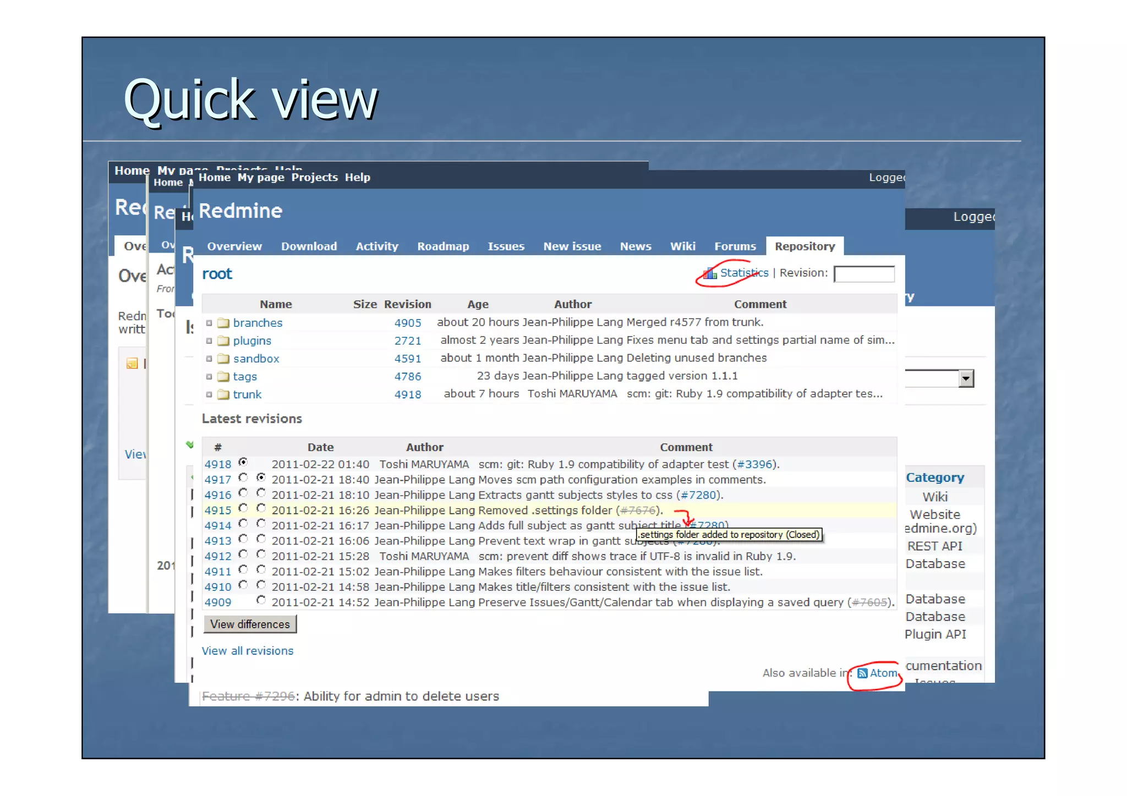Open the Wiki tab
The height and width of the screenshot is (796, 1127).
[x=682, y=246]
